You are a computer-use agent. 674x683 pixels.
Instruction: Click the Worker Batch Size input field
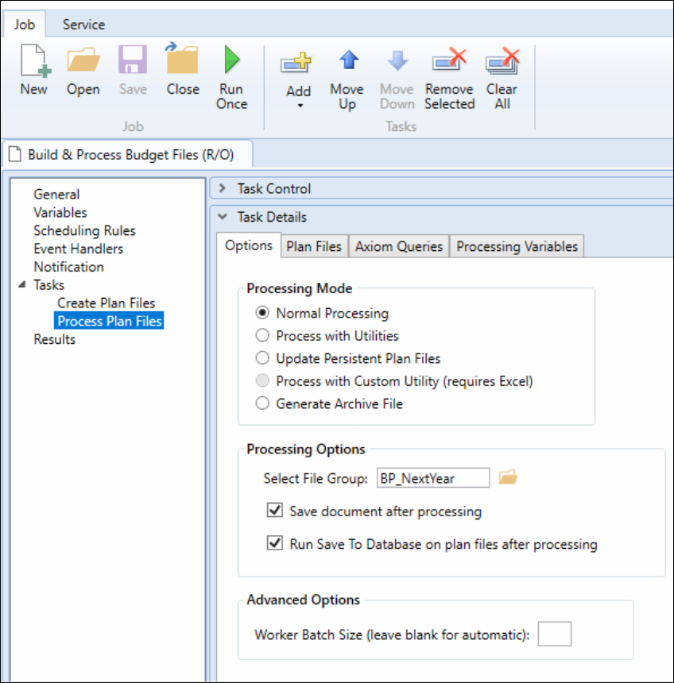(554, 635)
